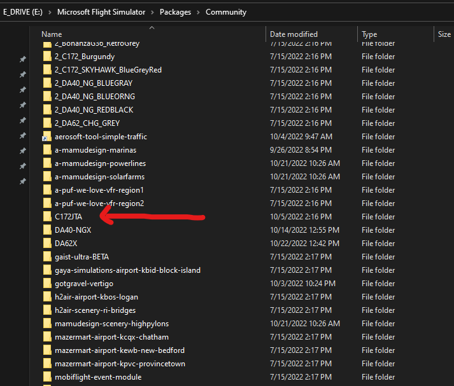The width and height of the screenshot is (454, 386).
Task: Select the h2air-airport-kbos-logan folder name
Action: (x=96, y=297)
